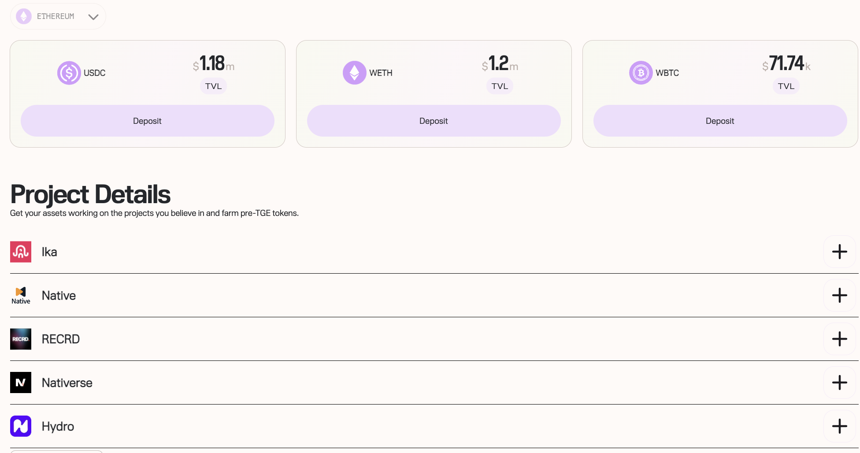
Task: Click the WETH token icon
Action: coord(354,73)
